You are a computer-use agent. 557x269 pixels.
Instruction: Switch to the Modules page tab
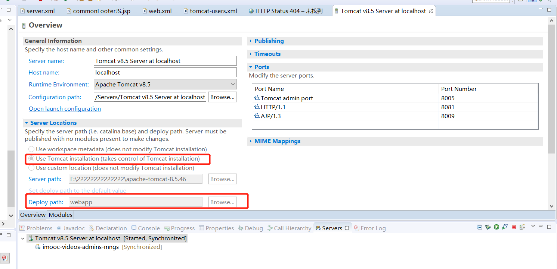[61, 215]
